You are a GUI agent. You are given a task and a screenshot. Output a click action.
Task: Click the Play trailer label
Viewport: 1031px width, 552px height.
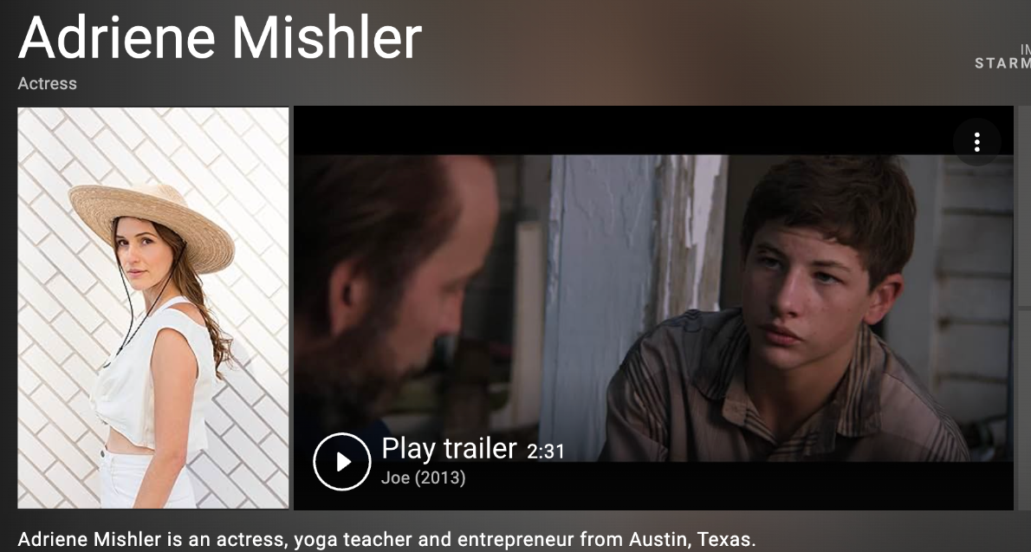tap(449, 449)
